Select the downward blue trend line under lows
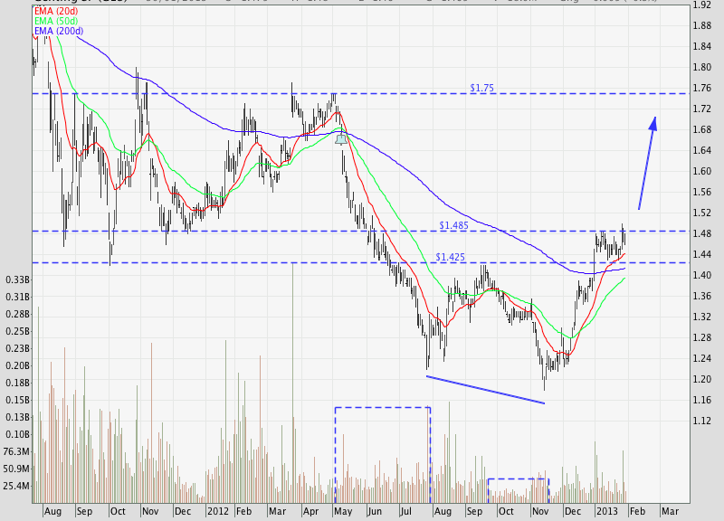The image size is (724, 521). [485, 390]
